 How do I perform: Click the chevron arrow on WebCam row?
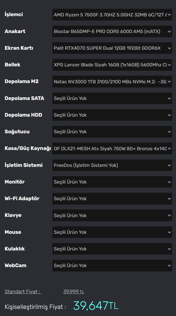click(x=169, y=266)
